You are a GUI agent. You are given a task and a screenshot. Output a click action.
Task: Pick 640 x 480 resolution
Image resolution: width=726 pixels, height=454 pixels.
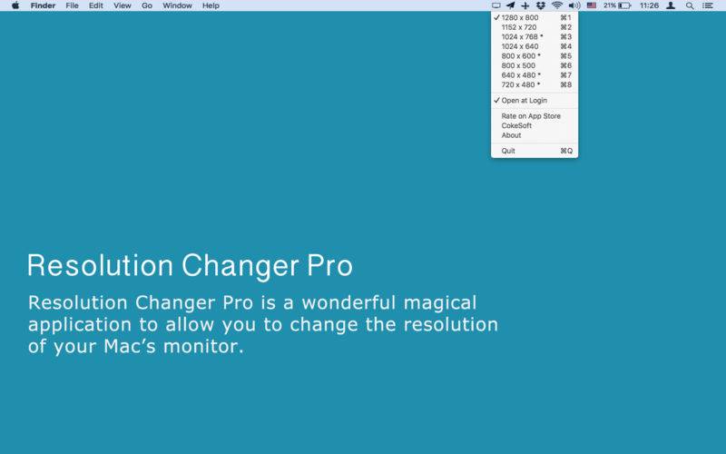point(535,75)
